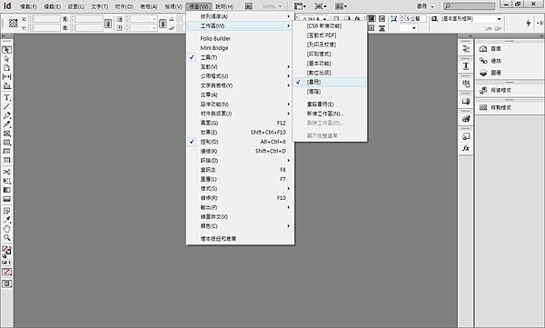Click the search field in top bar

click(469, 6)
